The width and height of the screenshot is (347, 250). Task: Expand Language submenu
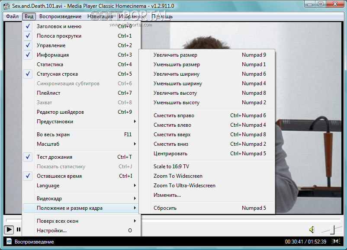(x=81, y=186)
